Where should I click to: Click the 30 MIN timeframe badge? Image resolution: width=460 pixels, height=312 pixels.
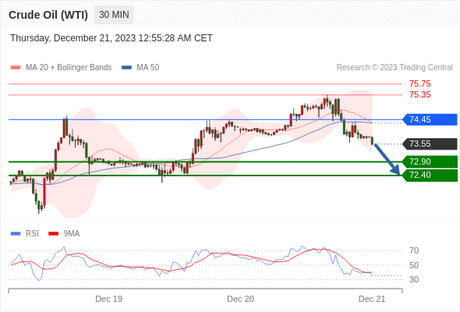pyautogui.click(x=114, y=15)
